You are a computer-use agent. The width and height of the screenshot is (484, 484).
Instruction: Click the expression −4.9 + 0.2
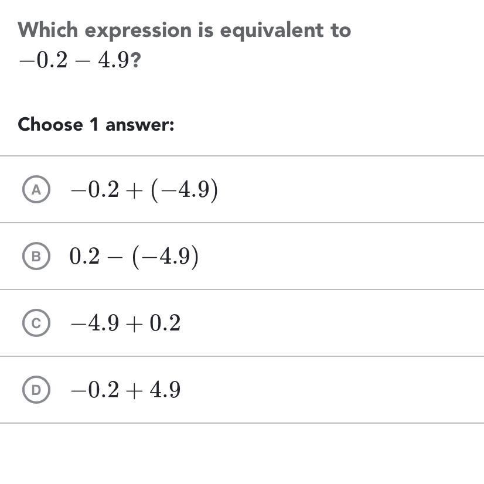click(125, 323)
